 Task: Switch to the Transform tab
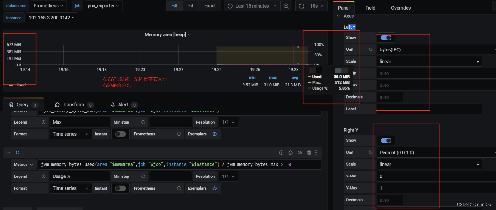74,105
